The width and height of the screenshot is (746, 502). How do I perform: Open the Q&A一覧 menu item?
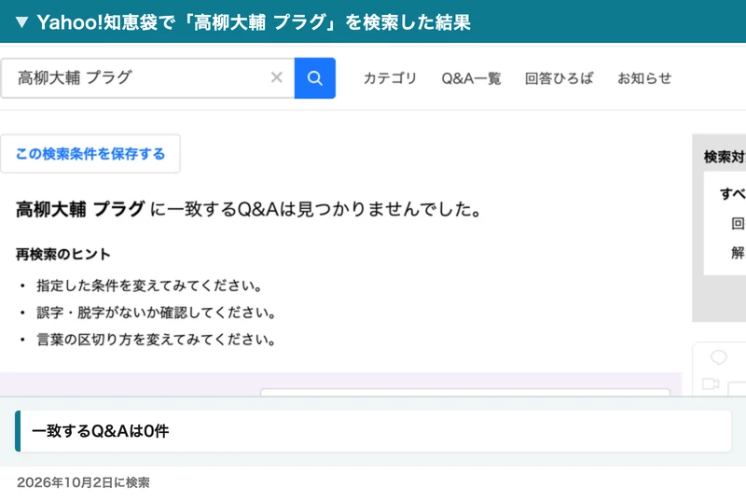point(471,78)
